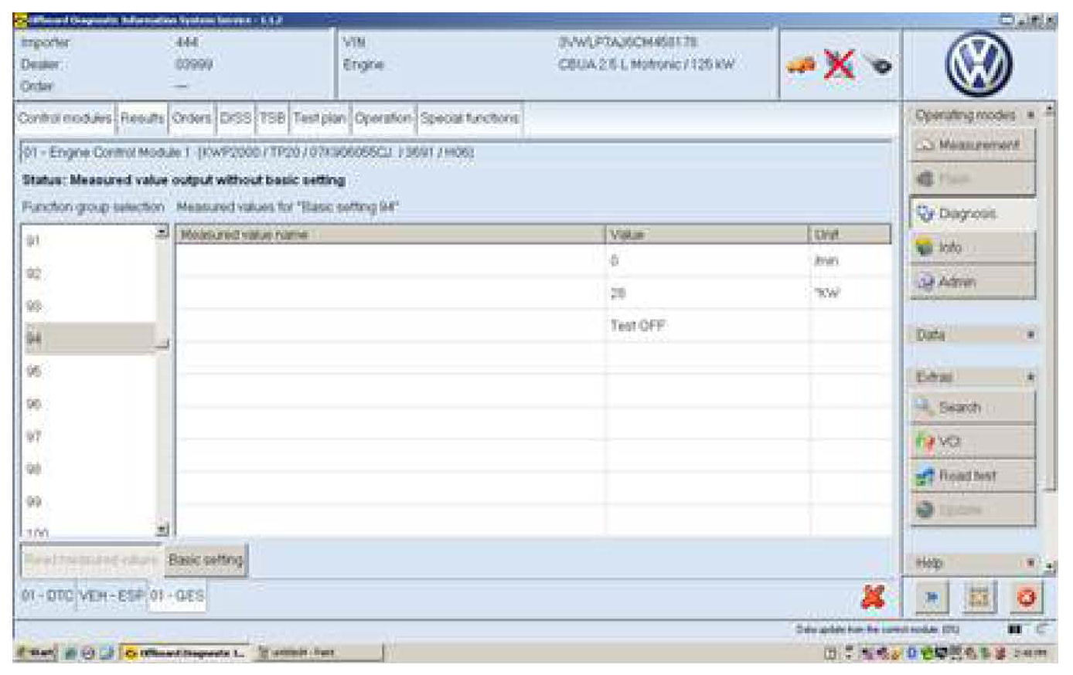Switch to the Control modules tab

point(65,118)
